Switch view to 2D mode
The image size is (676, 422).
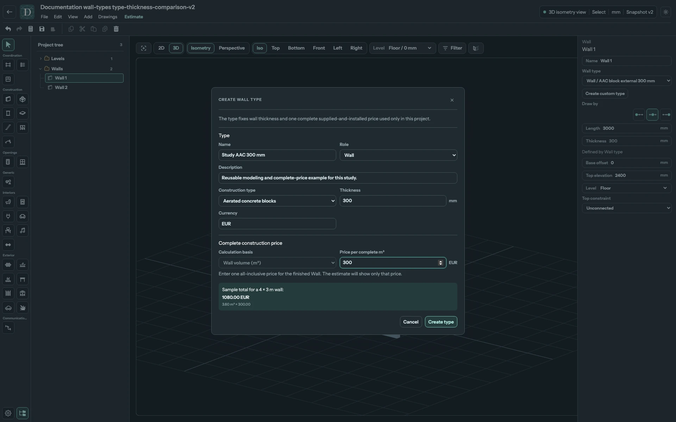[161, 48]
